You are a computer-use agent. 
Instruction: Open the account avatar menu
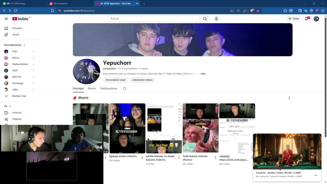coord(316,19)
